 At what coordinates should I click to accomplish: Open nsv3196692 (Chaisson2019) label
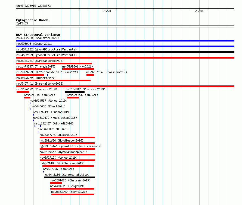pyautogui.click(x=37, y=89)
